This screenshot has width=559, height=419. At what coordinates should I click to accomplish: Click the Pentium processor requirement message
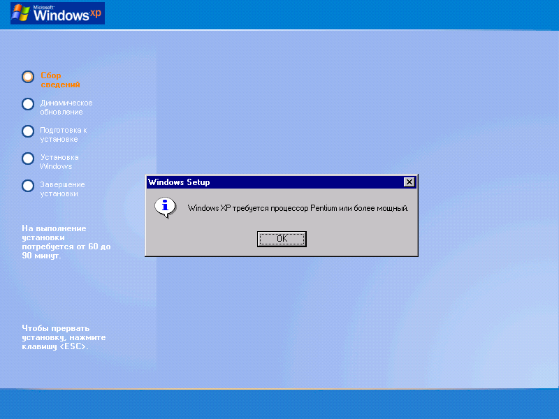click(298, 208)
